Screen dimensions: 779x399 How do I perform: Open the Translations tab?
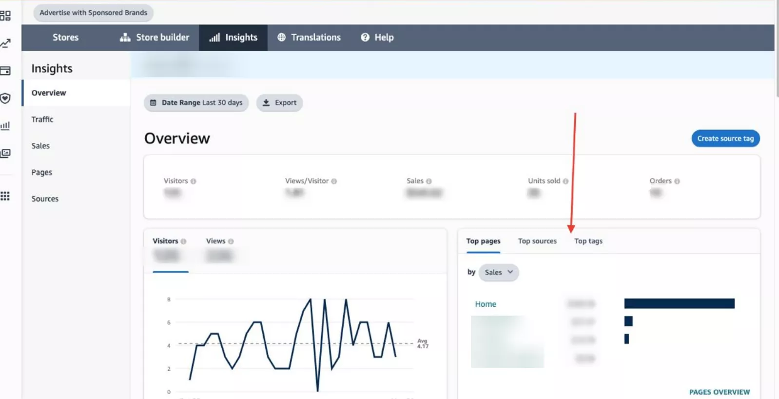coord(309,38)
